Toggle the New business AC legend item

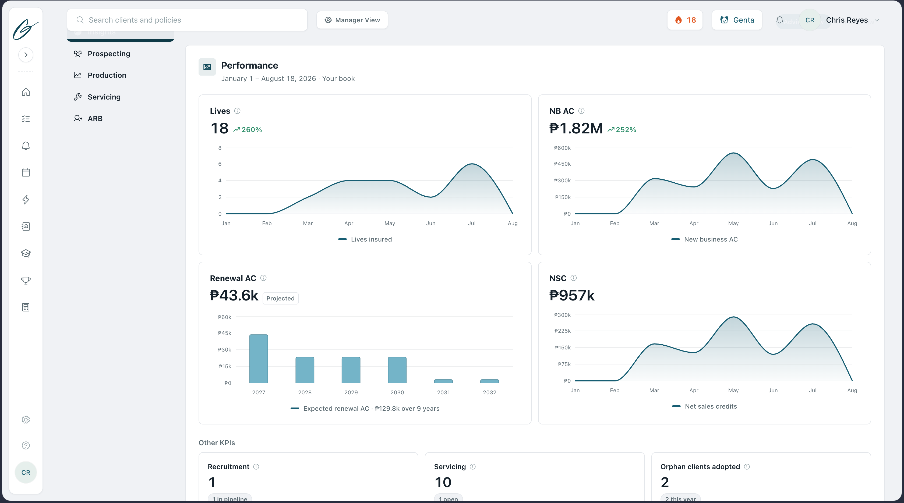(704, 239)
